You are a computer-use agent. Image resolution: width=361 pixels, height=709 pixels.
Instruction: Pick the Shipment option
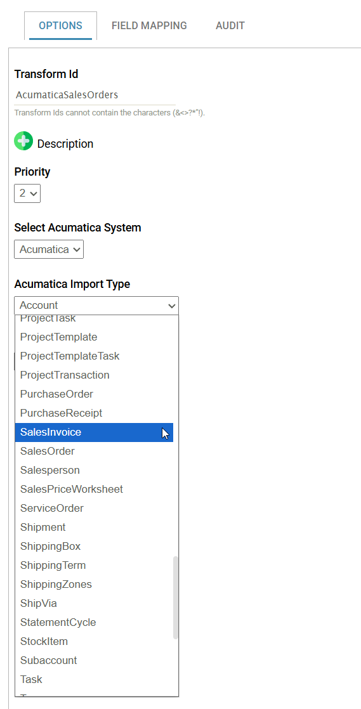[x=94, y=527]
